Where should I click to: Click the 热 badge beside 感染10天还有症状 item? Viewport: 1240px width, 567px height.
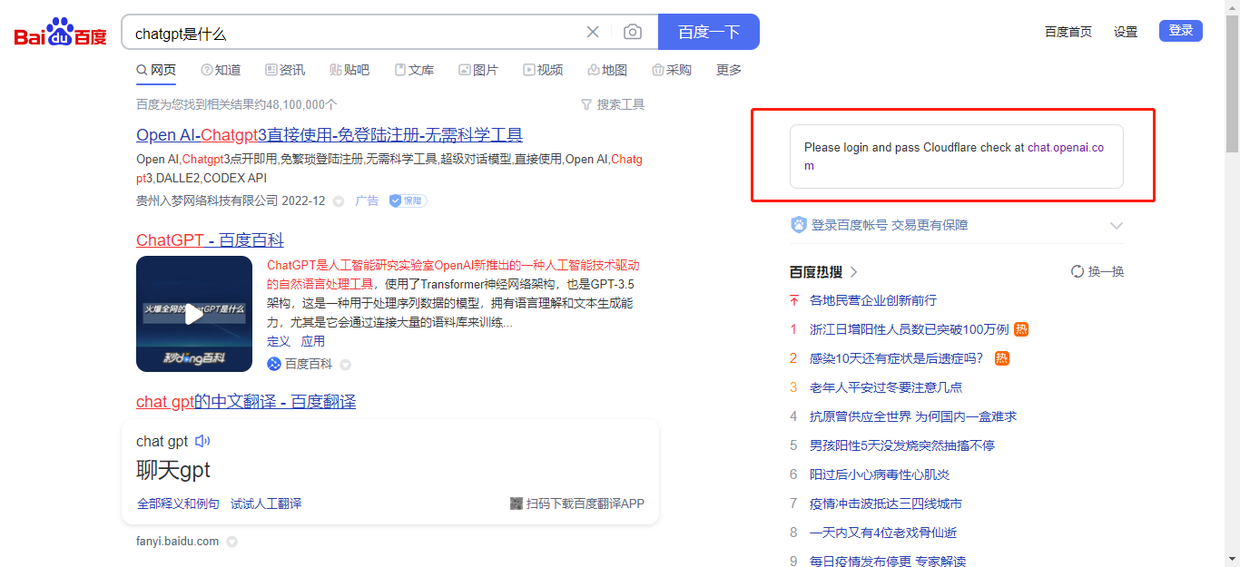1002,358
